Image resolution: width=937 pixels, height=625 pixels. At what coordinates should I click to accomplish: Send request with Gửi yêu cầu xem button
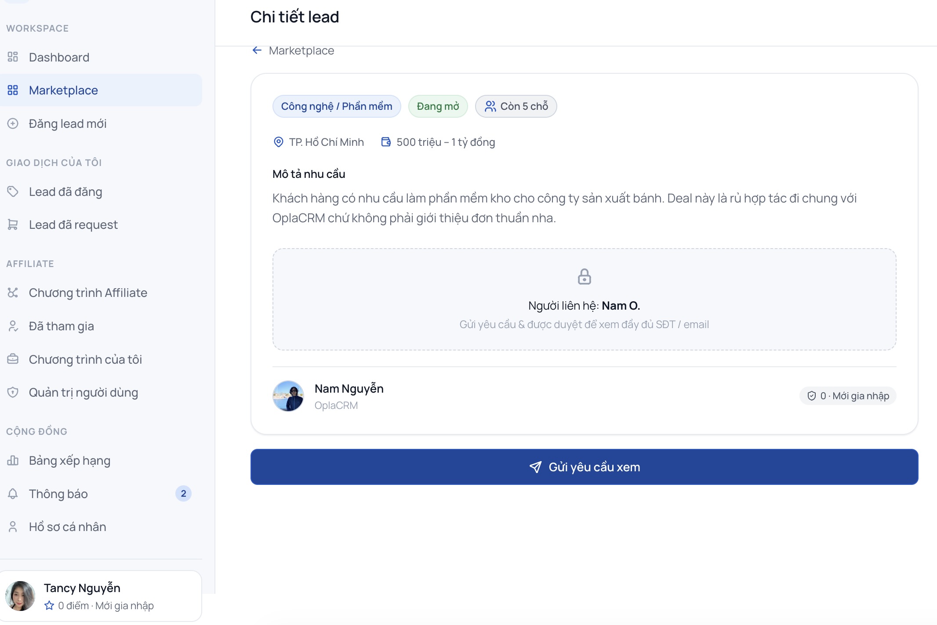584,467
